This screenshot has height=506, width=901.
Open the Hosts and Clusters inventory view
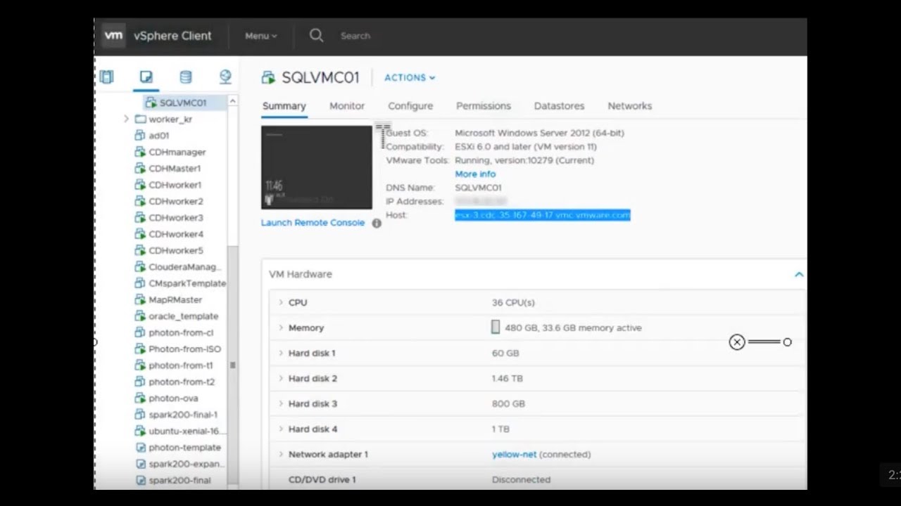[106, 77]
